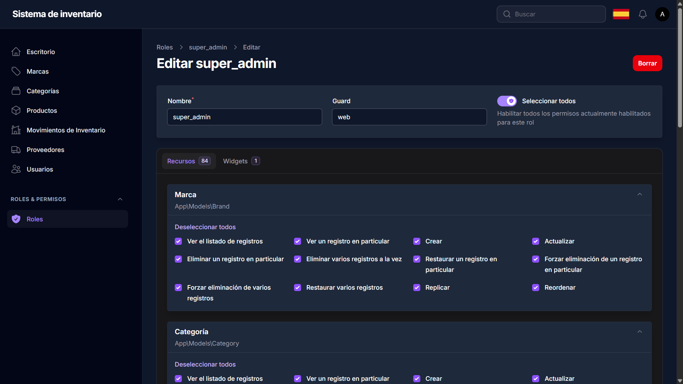Viewport: 683px width, 384px height.
Task: Navigate to Productos
Action: click(68, 110)
